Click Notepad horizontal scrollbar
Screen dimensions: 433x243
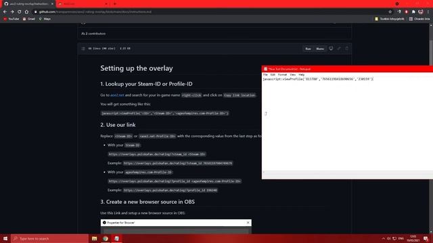tap(347, 172)
